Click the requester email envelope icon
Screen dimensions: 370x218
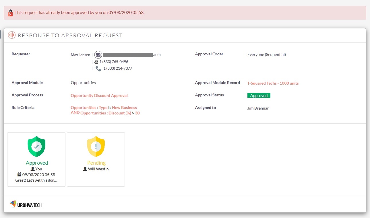[98, 54]
